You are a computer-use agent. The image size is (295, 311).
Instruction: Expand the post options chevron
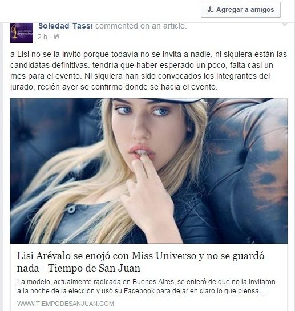[285, 25]
